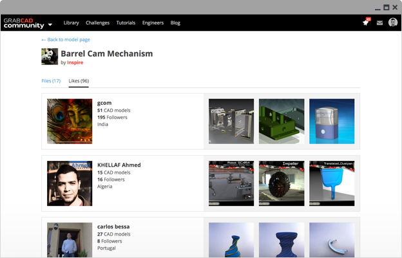The height and width of the screenshot is (258, 402).
Task: Open the Robot SCARA model thumbnail
Action: coord(231,183)
